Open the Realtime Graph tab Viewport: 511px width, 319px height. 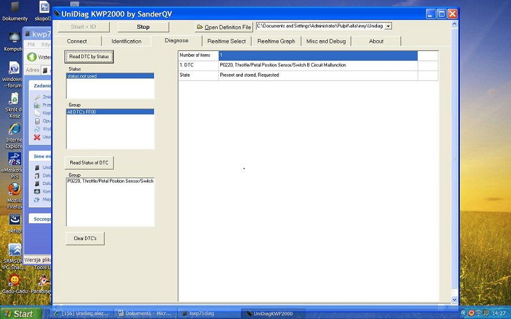[x=276, y=41]
